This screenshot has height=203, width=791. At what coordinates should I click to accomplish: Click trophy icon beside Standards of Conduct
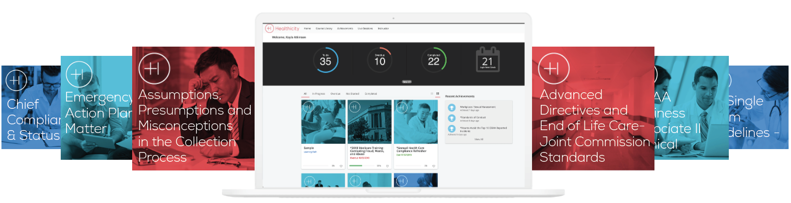(451, 118)
